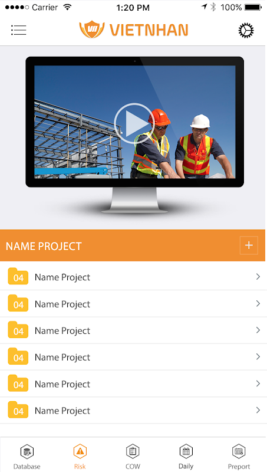The height and width of the screenshot is (472, 267).
Task: Expand last Name Project row chevron
Action: click(258, 409)
